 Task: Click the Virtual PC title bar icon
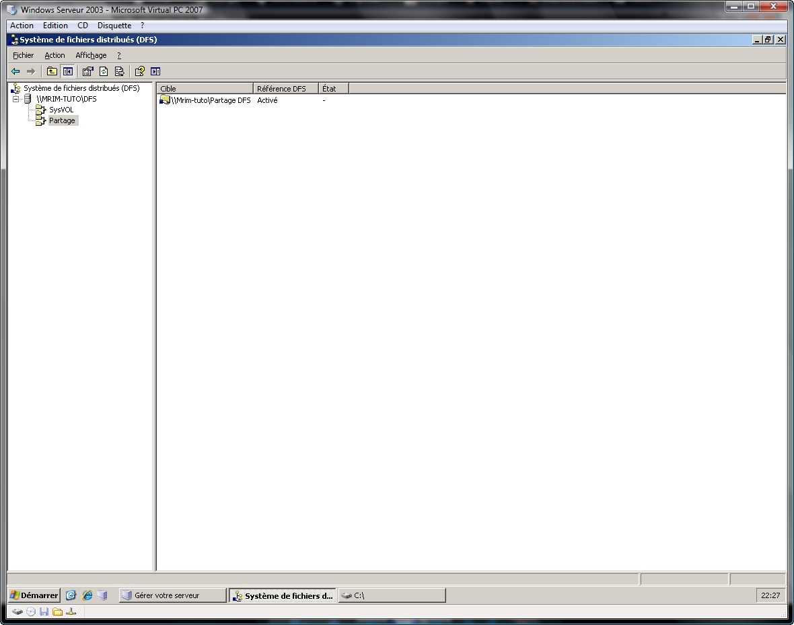pyautogui.click(x=11, y=9)
